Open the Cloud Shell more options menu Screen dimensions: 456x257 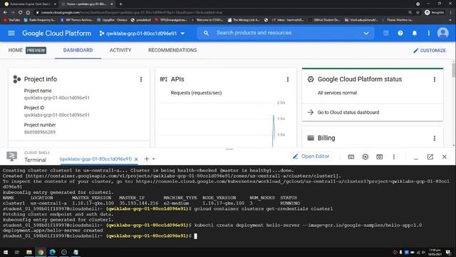click(394, 157)
